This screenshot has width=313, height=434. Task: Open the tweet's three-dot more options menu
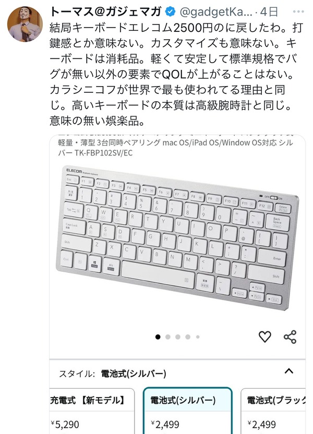click(x=298, y=11)
